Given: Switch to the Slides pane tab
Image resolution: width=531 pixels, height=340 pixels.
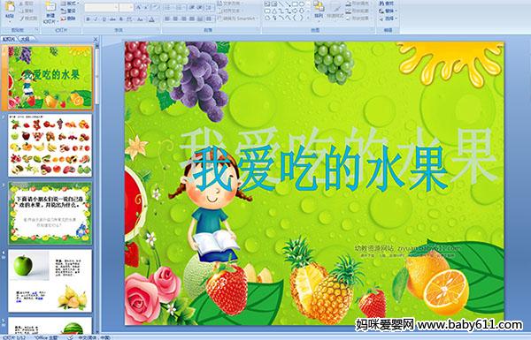Looking at the screenshot, I should [x=9, y=40].
